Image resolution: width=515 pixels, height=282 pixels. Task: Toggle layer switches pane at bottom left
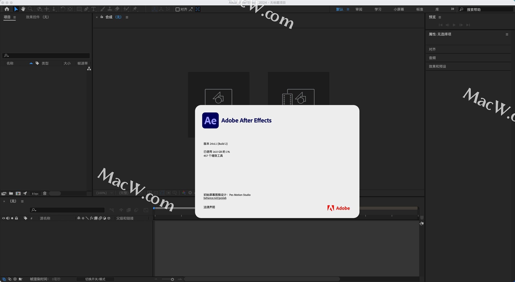pyautogui.click(x=4, y=279)
